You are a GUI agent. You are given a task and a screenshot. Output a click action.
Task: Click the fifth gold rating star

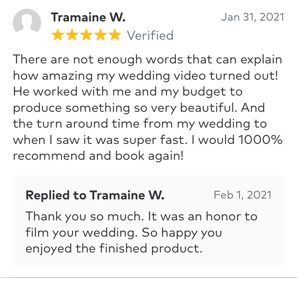(114, 36)
